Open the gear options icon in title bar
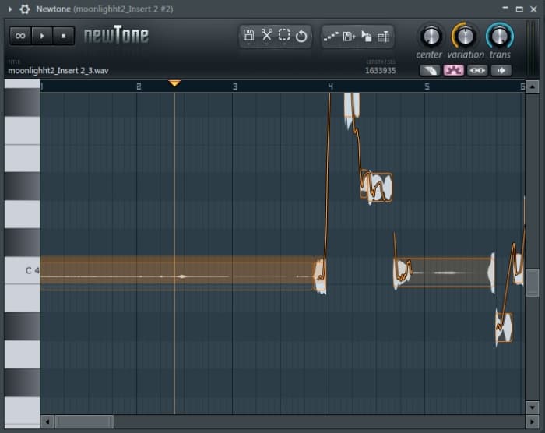545x433 pixels. point(25,9)
